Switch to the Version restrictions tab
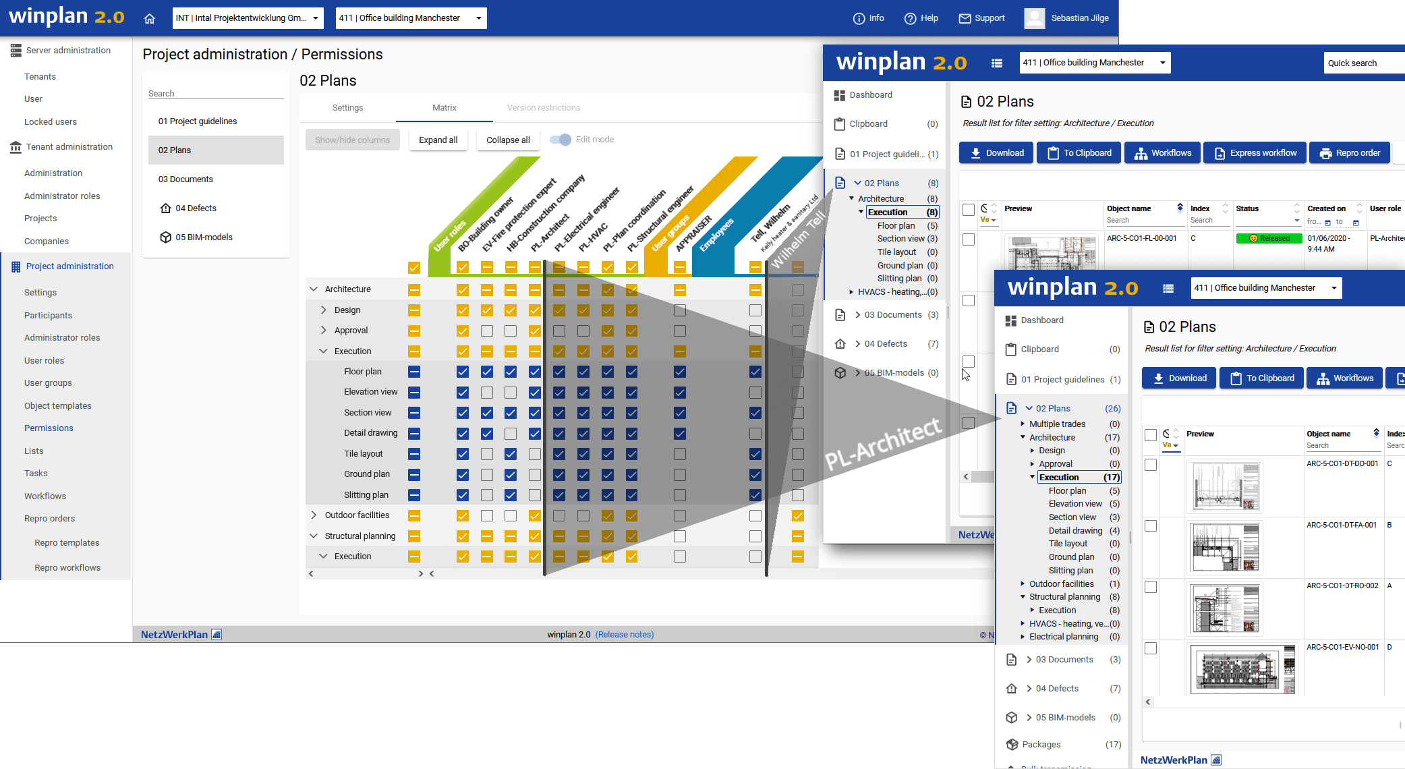Viewport: 1405px width, 769px height. tap(544, 108)
